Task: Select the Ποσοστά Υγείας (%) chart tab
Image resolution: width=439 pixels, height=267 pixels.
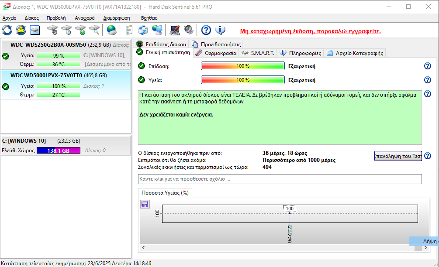Action: tap(165, 193)
